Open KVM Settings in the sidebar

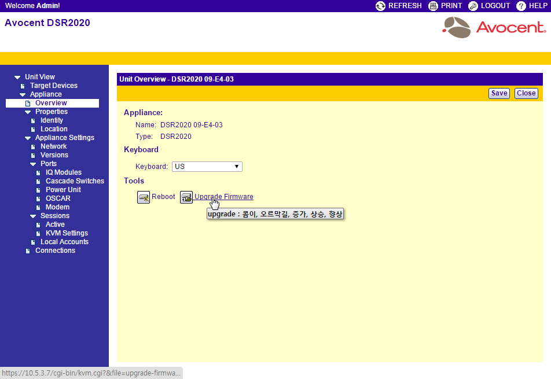click(67, 233)
